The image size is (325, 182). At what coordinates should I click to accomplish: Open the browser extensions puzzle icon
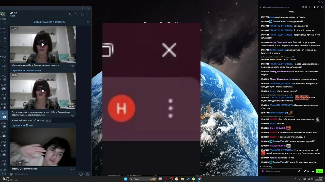point(318,7)
